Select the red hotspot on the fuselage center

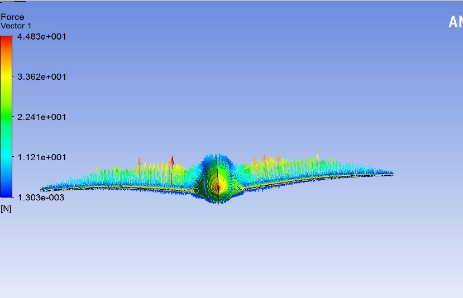pos(222,183)
